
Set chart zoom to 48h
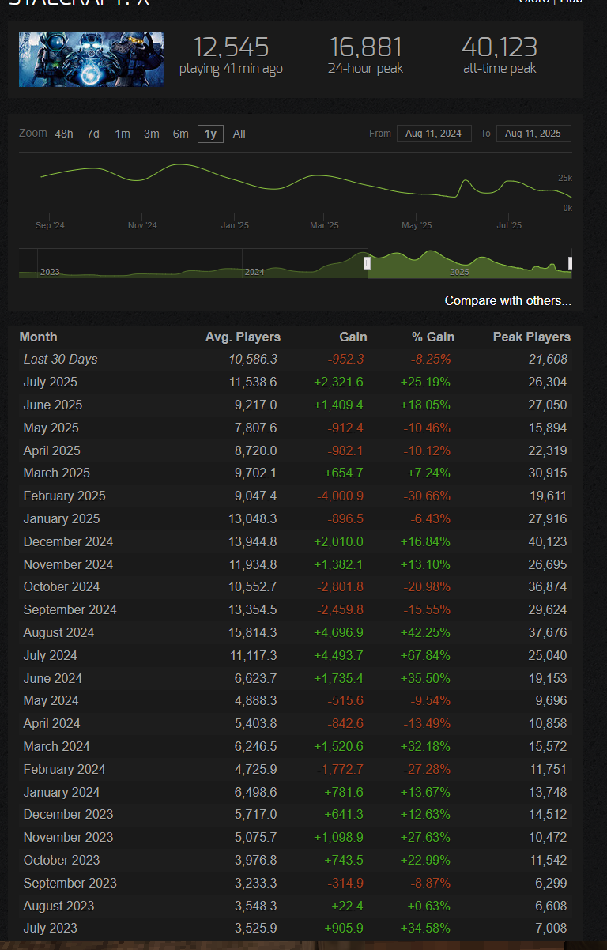(x=64, y=134)
